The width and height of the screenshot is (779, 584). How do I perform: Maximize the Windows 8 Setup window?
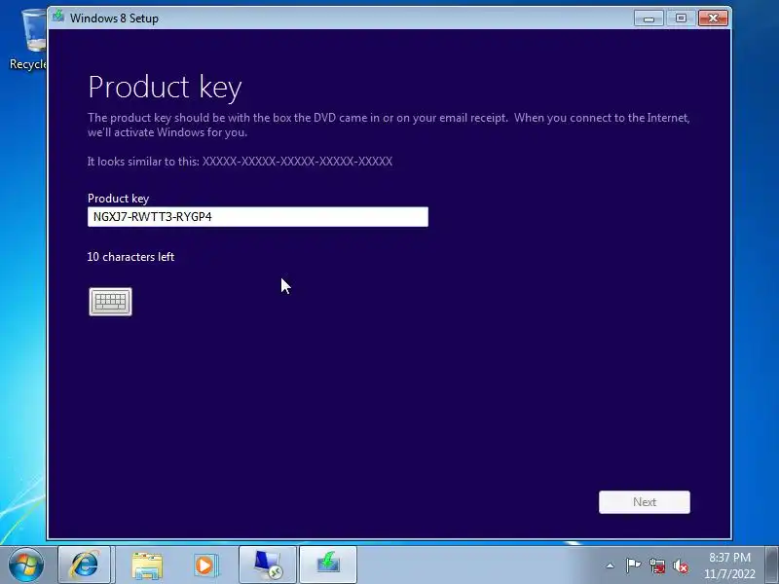(x=681, y=18)
